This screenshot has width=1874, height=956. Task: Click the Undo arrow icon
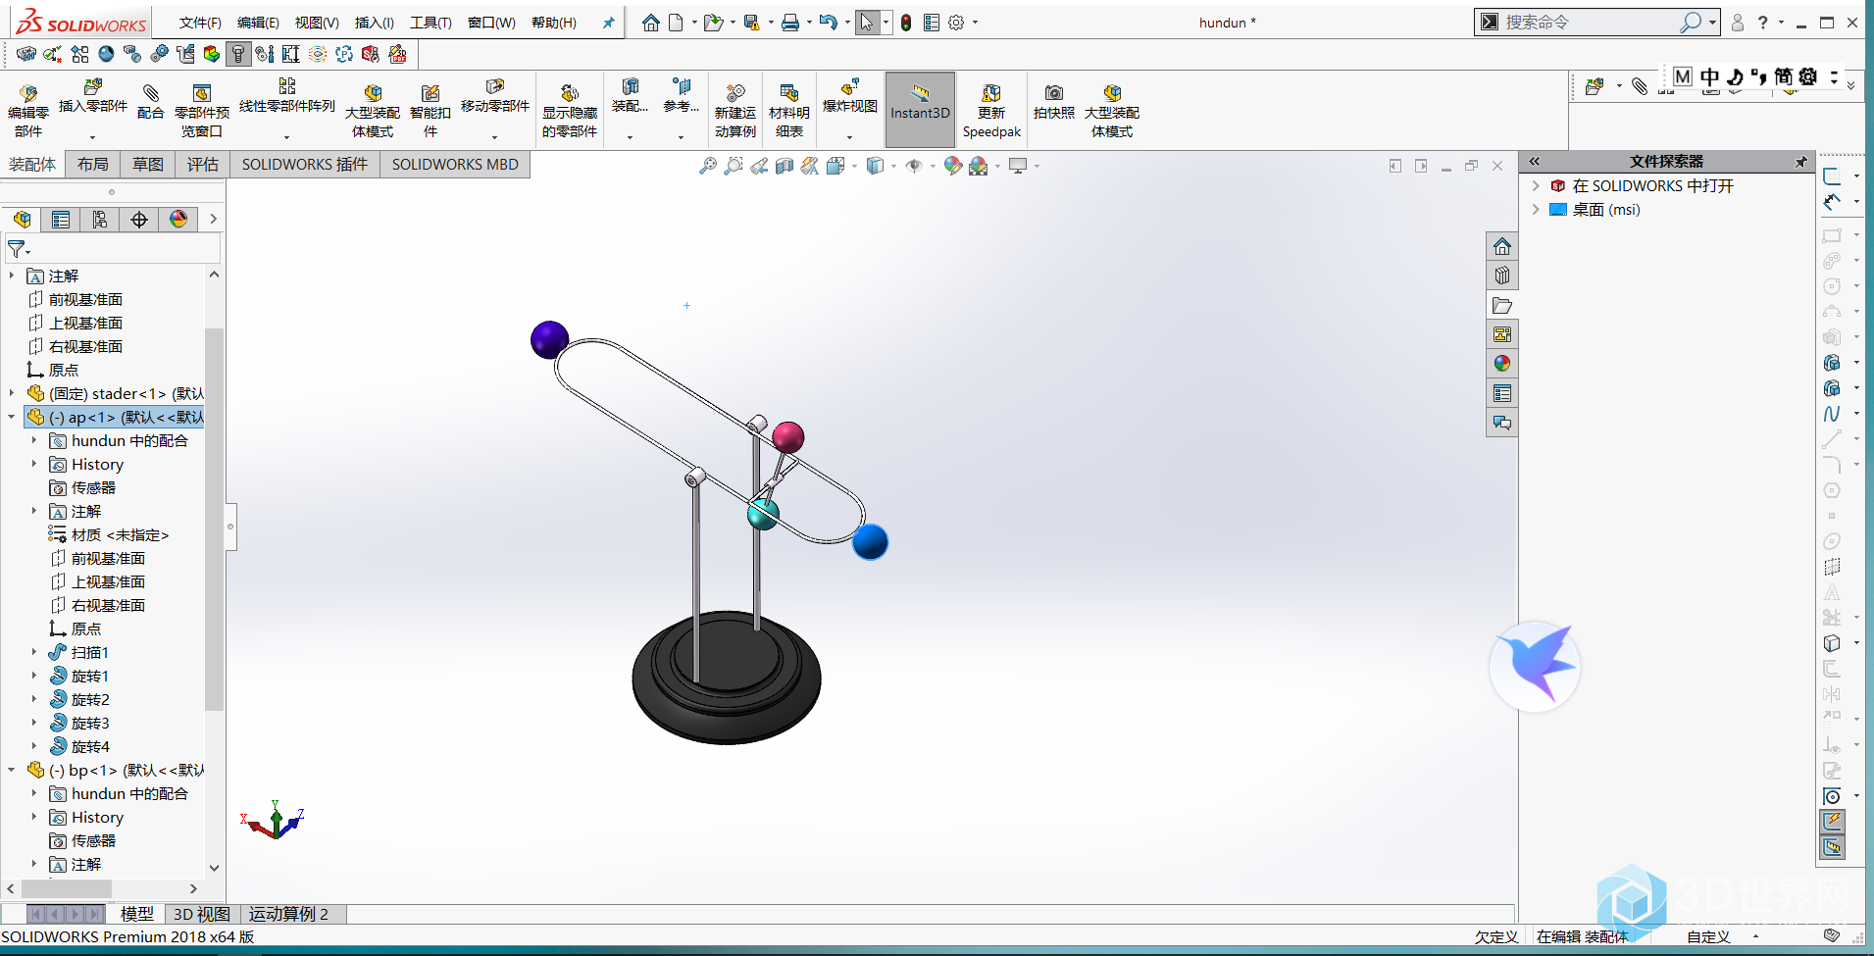pos(828,23)
